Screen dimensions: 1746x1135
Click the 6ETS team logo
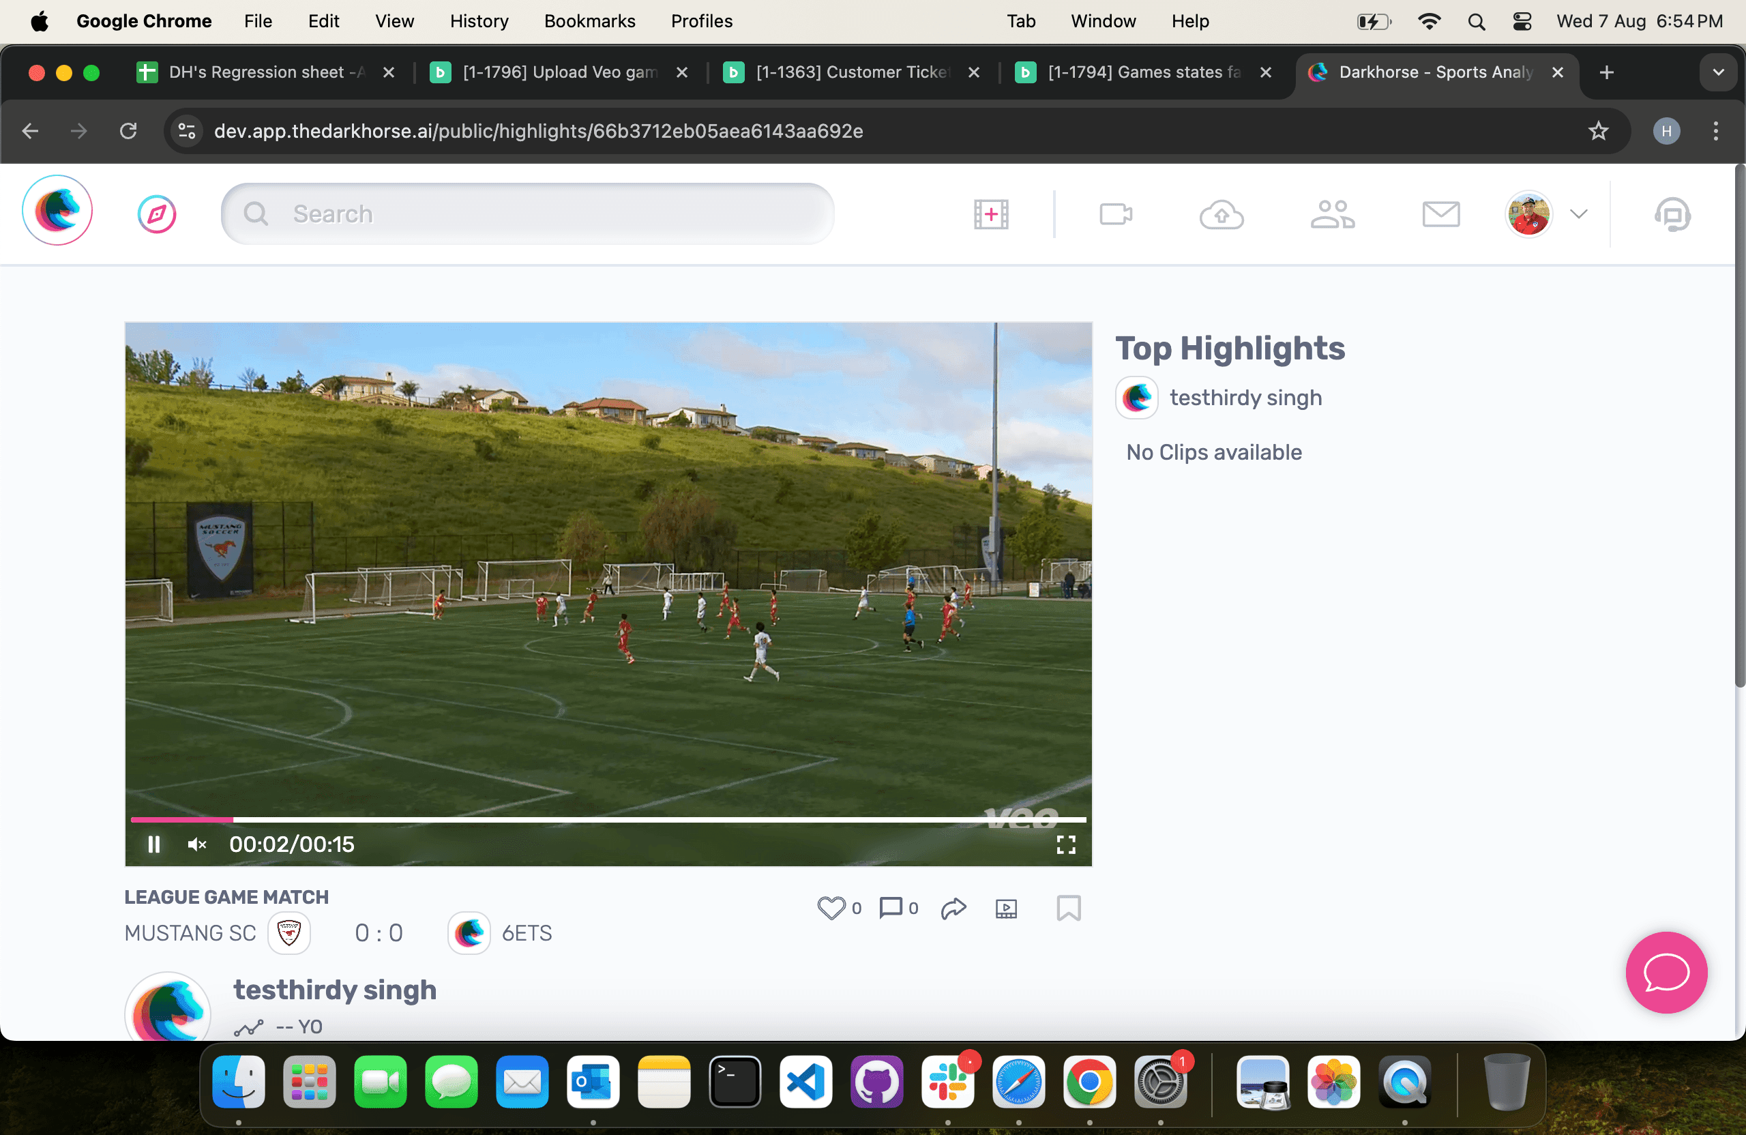469,932
